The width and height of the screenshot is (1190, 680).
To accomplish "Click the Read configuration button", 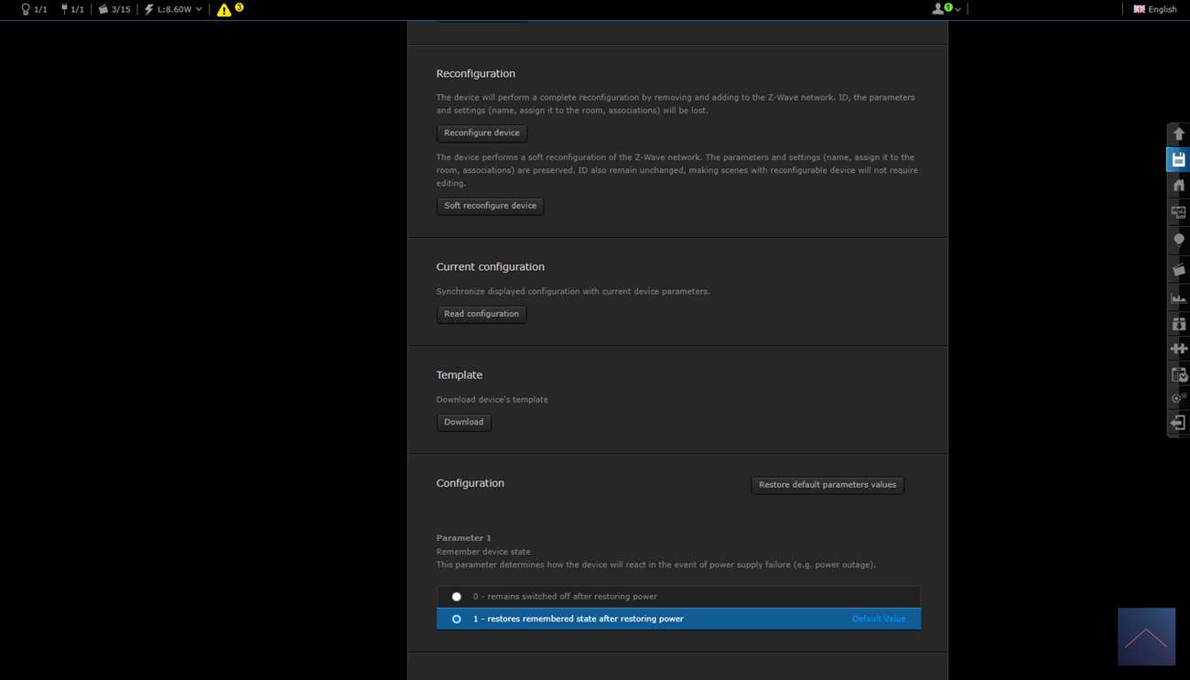I will coord(481,314).
